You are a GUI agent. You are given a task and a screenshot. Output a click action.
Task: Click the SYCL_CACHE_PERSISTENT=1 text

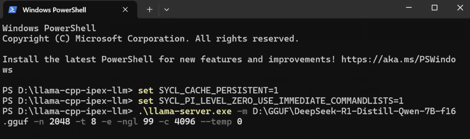pos(218,90)
